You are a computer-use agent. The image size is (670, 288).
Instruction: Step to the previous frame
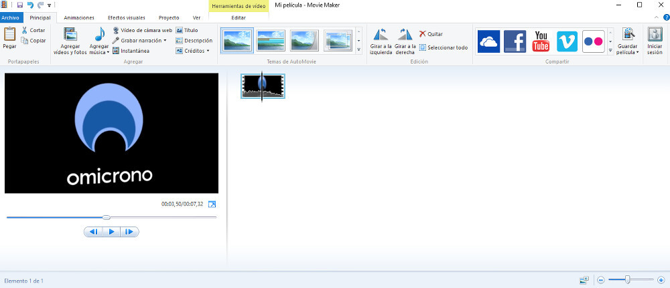(x=94, y=232)
